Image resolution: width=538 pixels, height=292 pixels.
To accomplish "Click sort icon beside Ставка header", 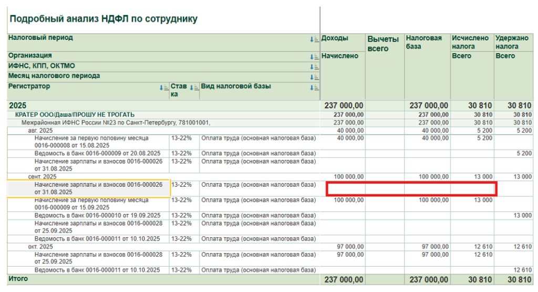I will point(194,88).
